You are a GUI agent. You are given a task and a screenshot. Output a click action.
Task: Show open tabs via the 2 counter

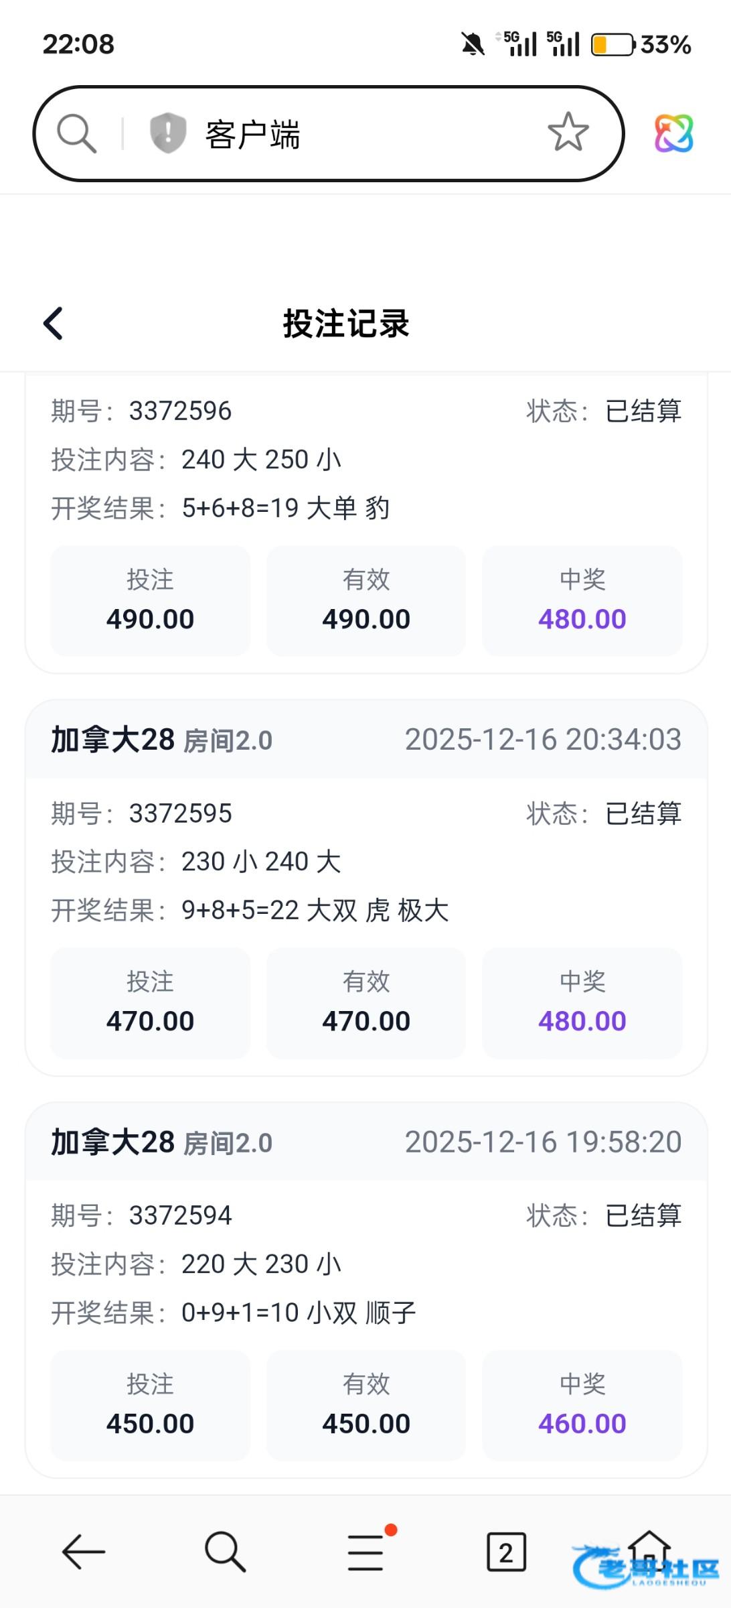(506, 1552)
